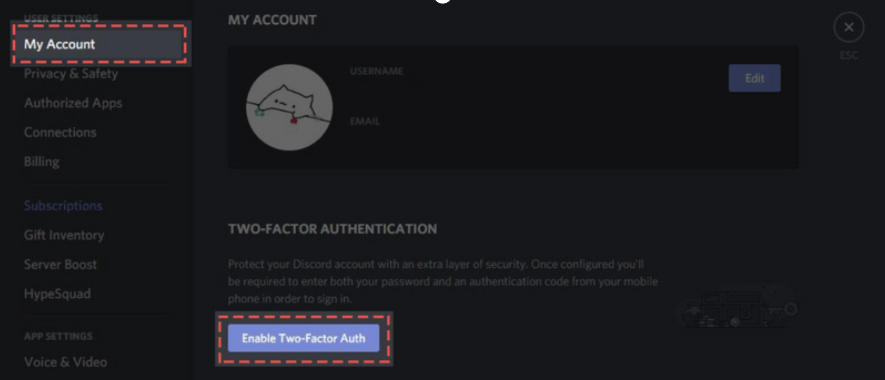The image size is (885, 380).
Task: Click the MY ACCOUNT page heading
Action: pos(272,20)
